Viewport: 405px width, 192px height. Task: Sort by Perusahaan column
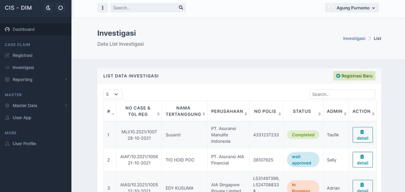coord(228,111)
